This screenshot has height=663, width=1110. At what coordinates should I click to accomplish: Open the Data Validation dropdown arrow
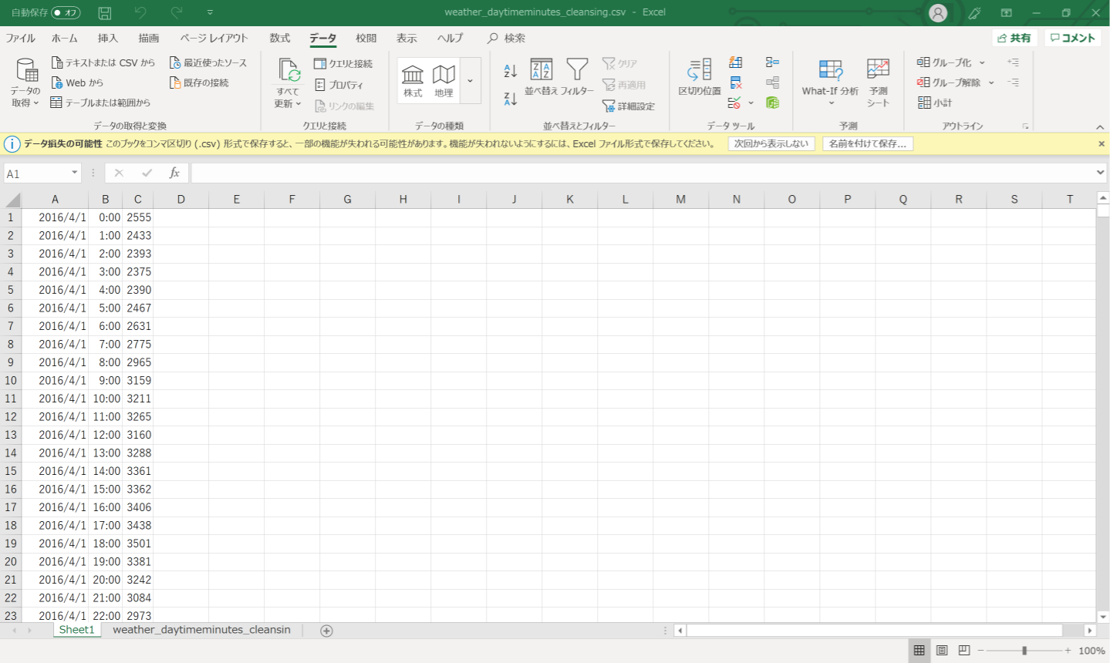pos(751,103)
